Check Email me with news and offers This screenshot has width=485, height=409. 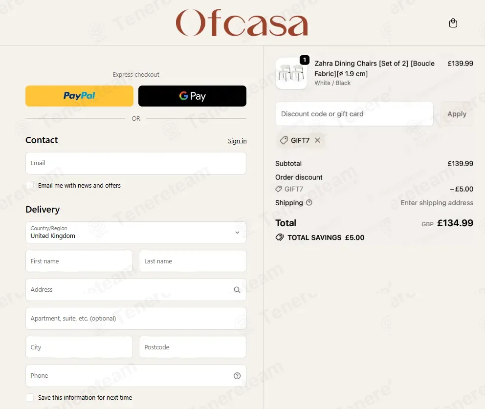tap(30, 185)
